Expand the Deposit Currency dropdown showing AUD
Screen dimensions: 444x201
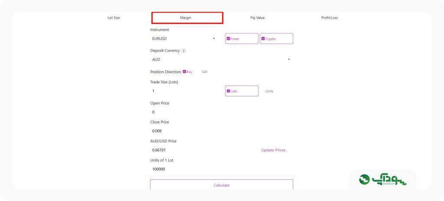(222, 59)
